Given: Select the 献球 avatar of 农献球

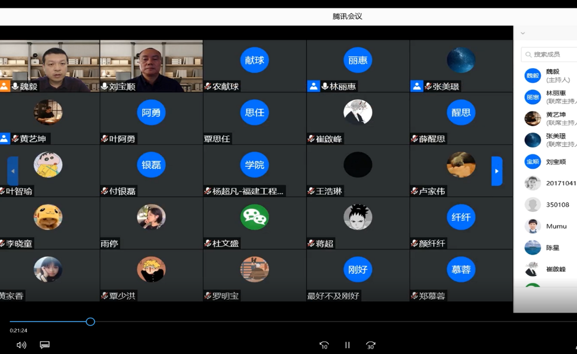Looking at the screenshot, I should [254, 60].
